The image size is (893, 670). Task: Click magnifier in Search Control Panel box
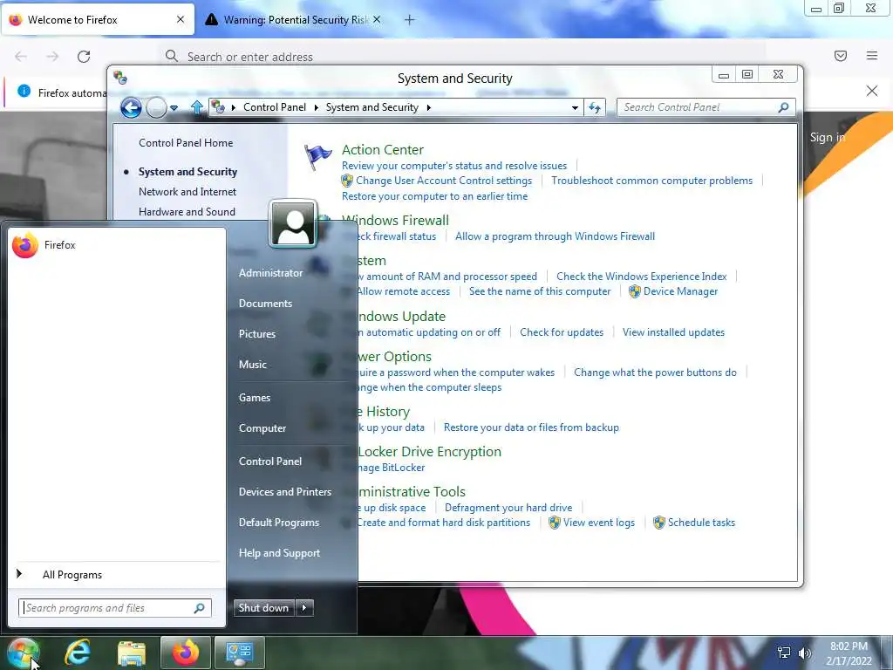[784, 107]
